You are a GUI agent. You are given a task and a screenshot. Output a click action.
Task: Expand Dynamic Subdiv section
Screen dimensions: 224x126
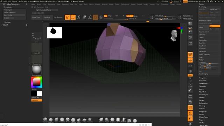coord(204,32)
